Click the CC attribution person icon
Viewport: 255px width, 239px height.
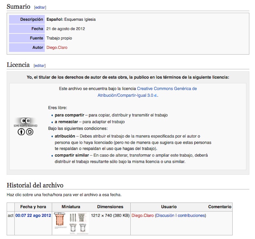21,132
